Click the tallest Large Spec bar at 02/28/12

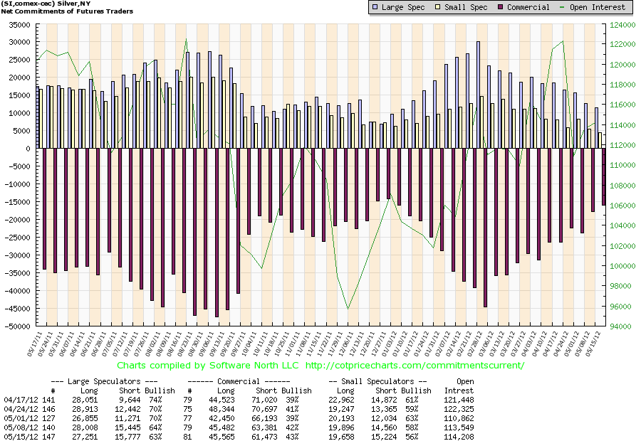(479, 95)
